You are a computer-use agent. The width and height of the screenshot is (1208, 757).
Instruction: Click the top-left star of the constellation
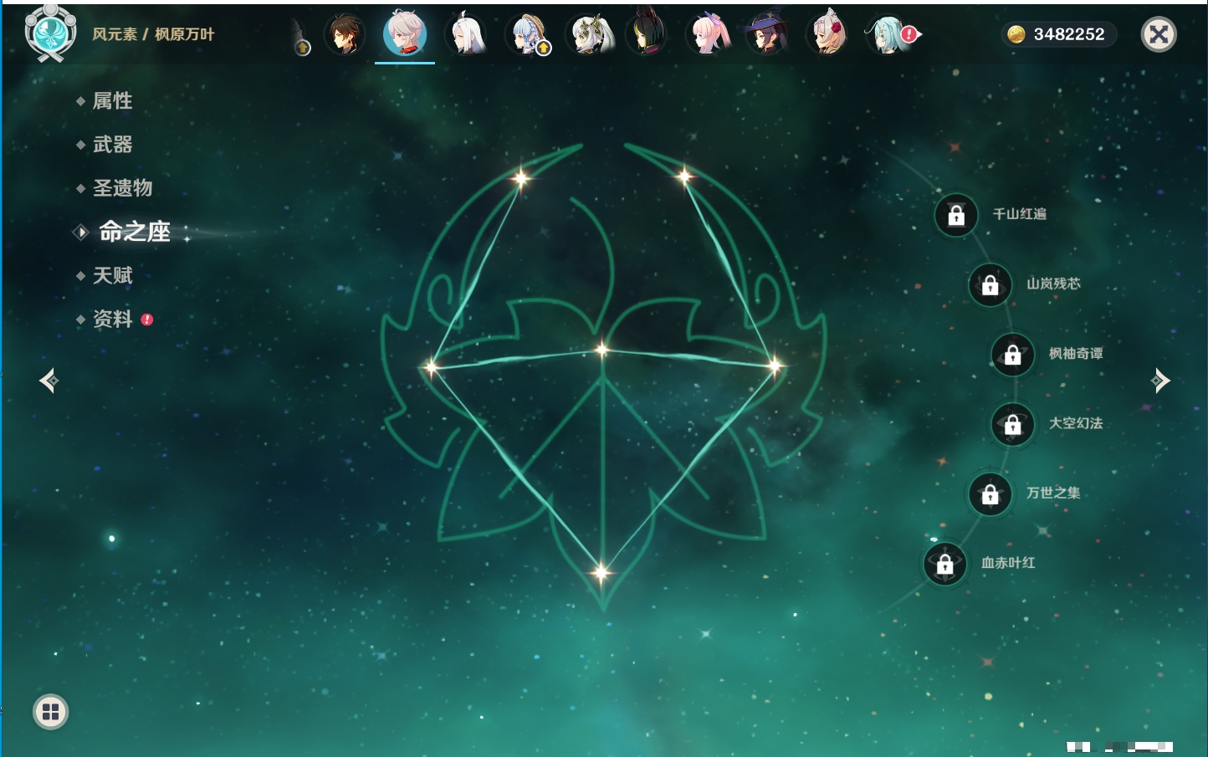coord(521,177)
